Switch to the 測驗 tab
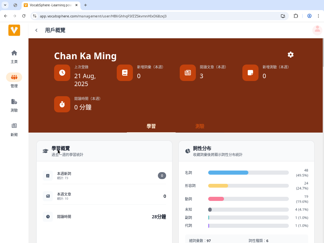324x243 pixels. tap(200, 126)
